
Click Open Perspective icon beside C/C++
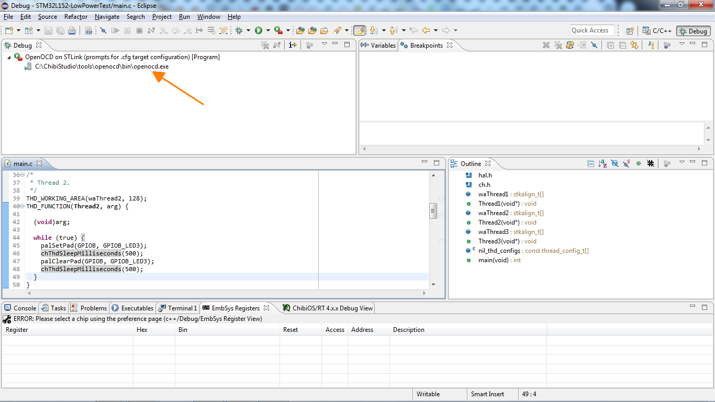[630, 31]
